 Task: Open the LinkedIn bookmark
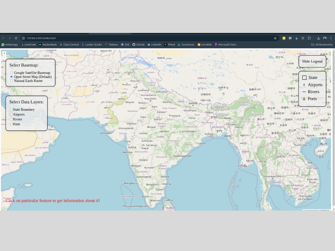click(x=154, y=45)
